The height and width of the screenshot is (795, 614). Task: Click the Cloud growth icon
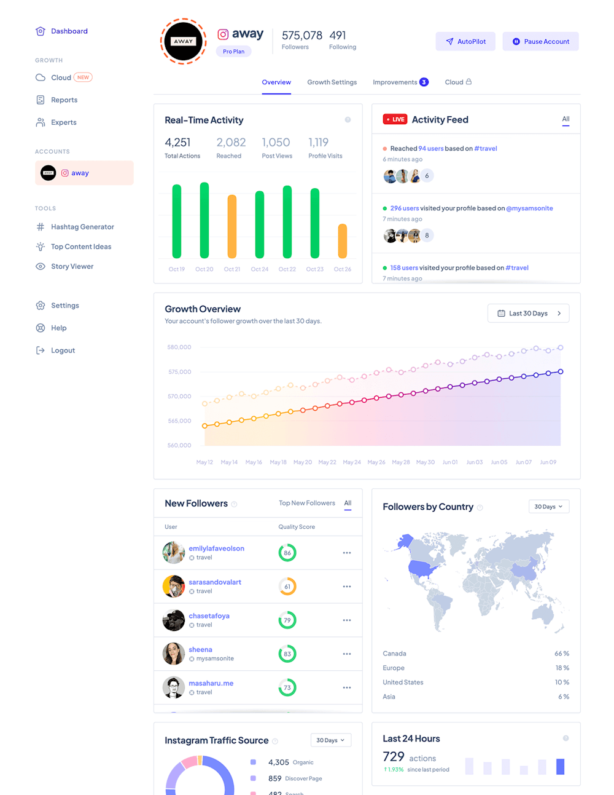point(40,77)
